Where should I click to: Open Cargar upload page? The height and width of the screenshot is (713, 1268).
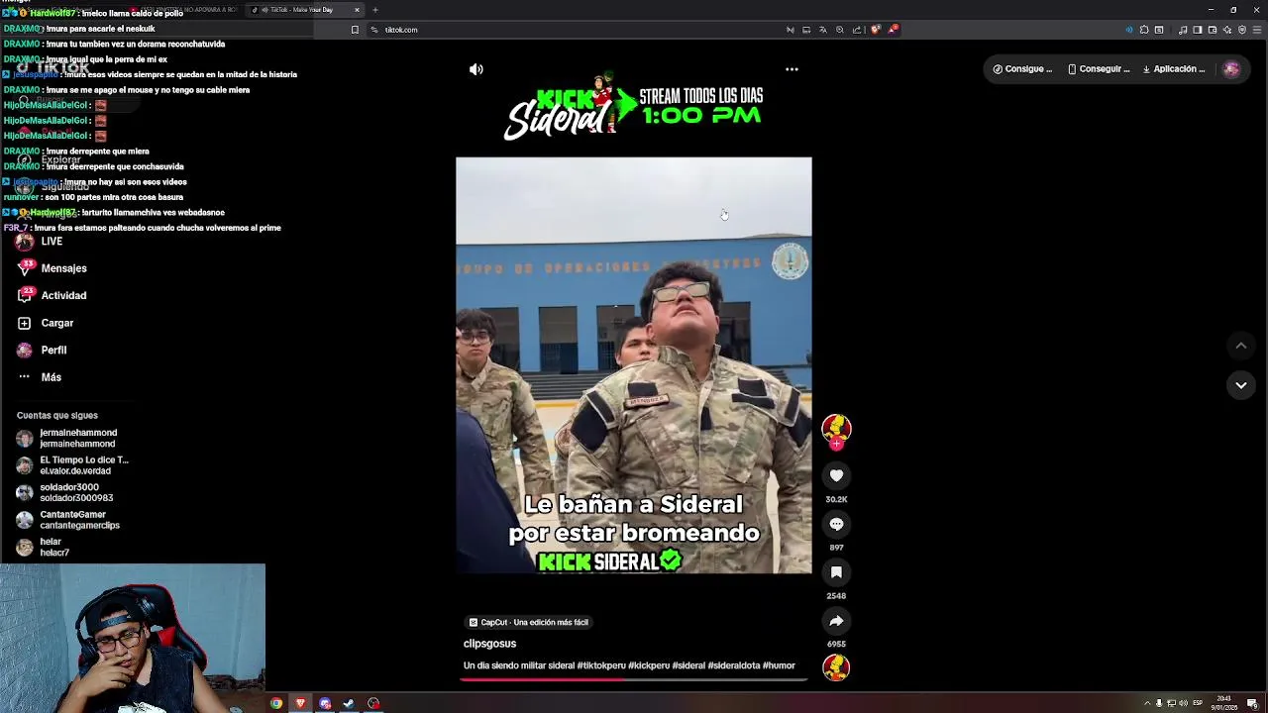(x=46, y=323)
